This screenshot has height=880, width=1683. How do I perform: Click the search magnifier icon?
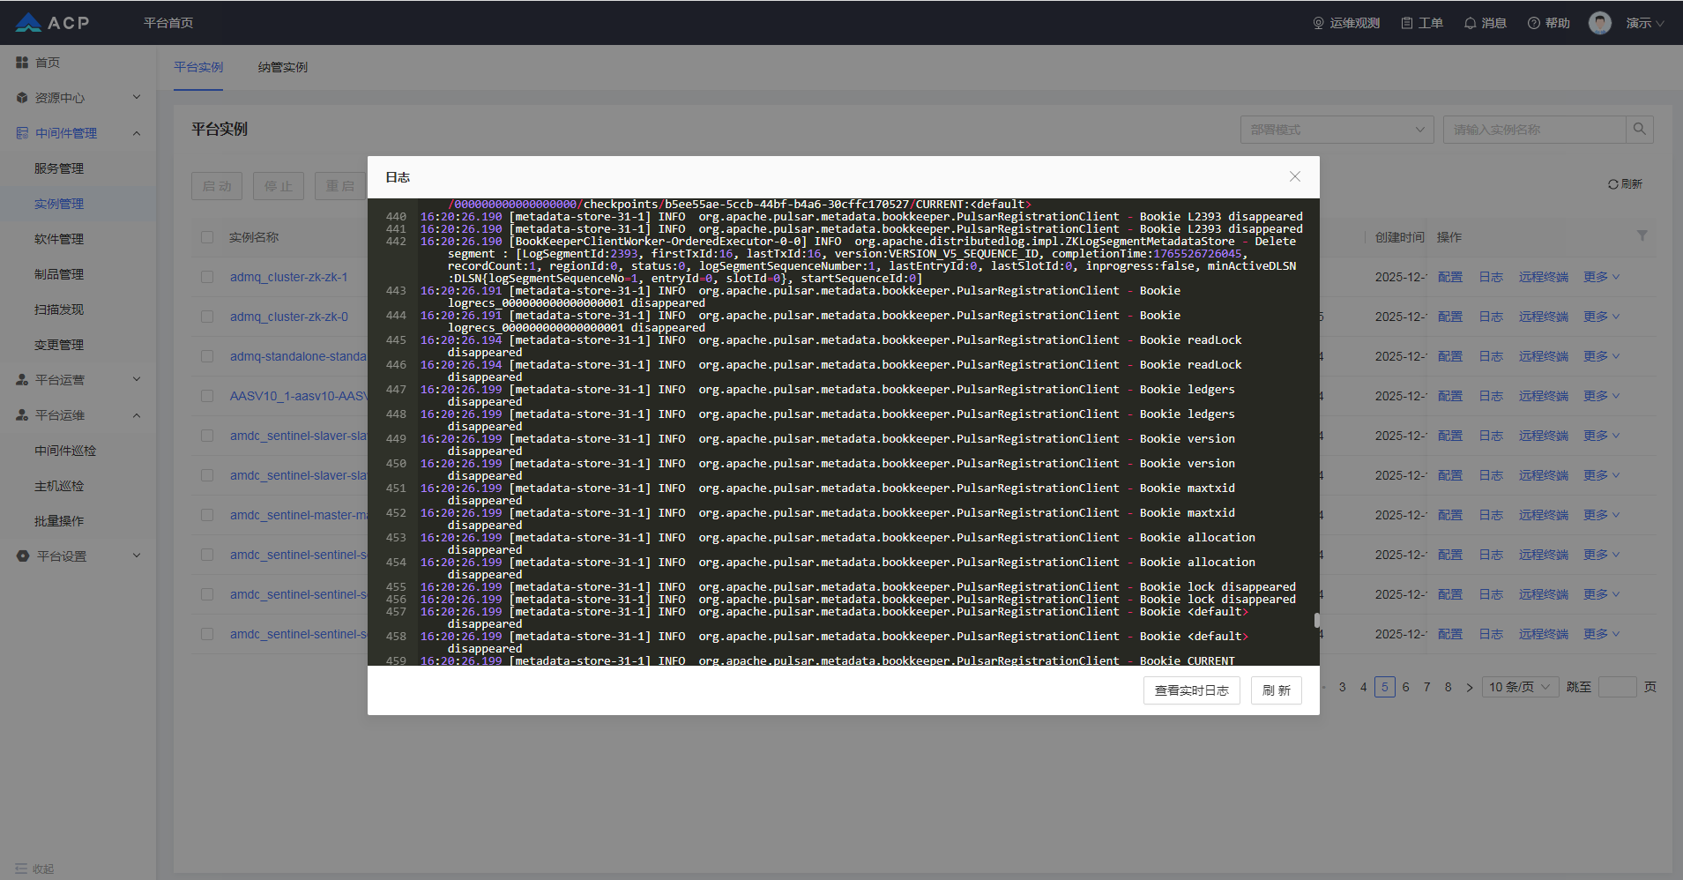[x=1639, y=130]
